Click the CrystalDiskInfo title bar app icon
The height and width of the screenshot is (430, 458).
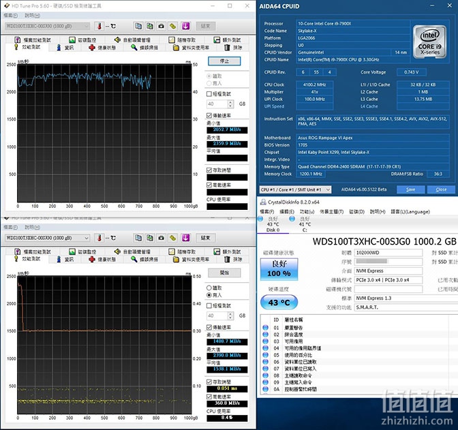point(263,202)
